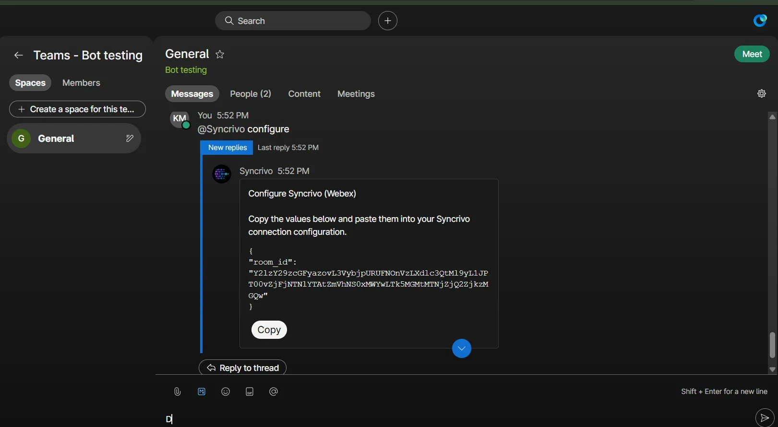
Task: Click the green Meet button
Action: click(752, 54)
